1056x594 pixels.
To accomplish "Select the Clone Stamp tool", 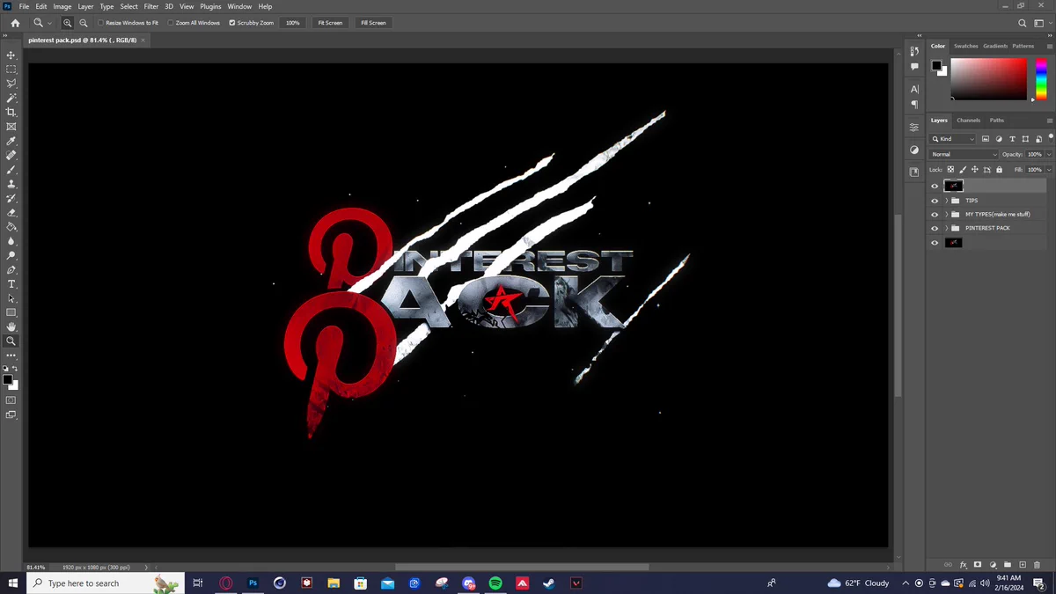I will pyautogui.click(x=11, y=184).
